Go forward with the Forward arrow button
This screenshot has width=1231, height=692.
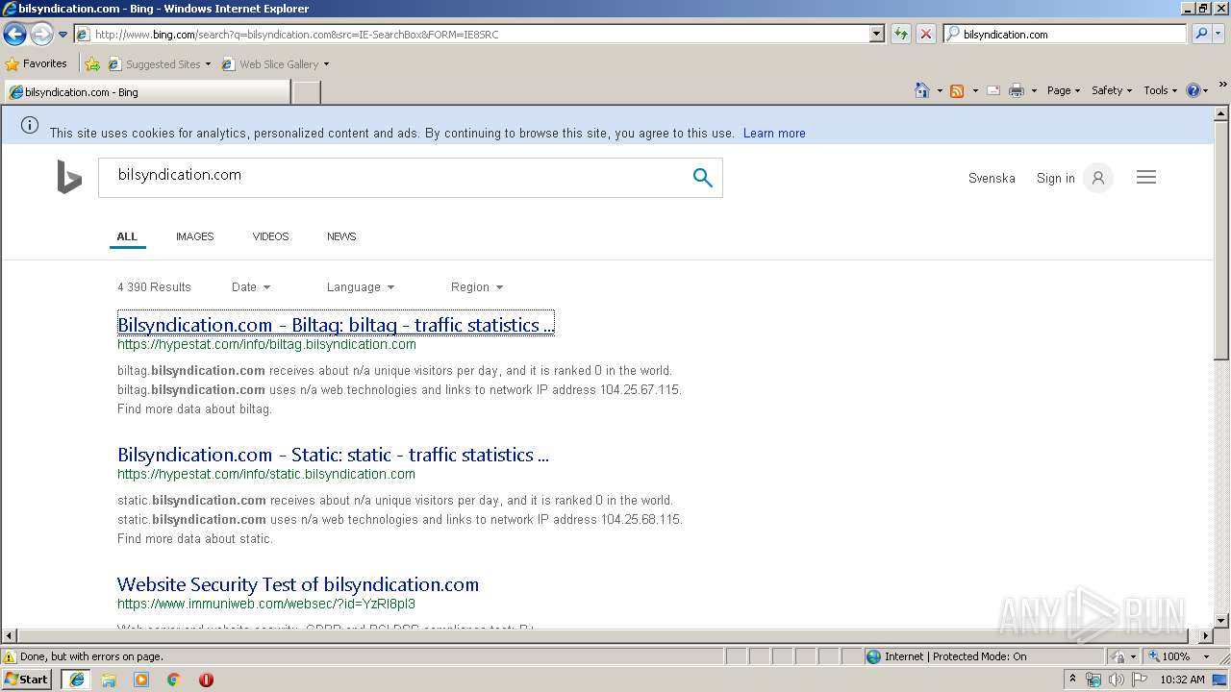(x=41, y=35)
